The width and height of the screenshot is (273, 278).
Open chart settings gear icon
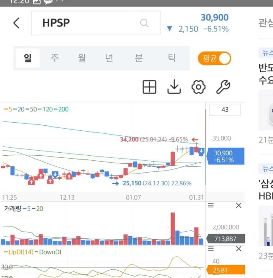199,87
